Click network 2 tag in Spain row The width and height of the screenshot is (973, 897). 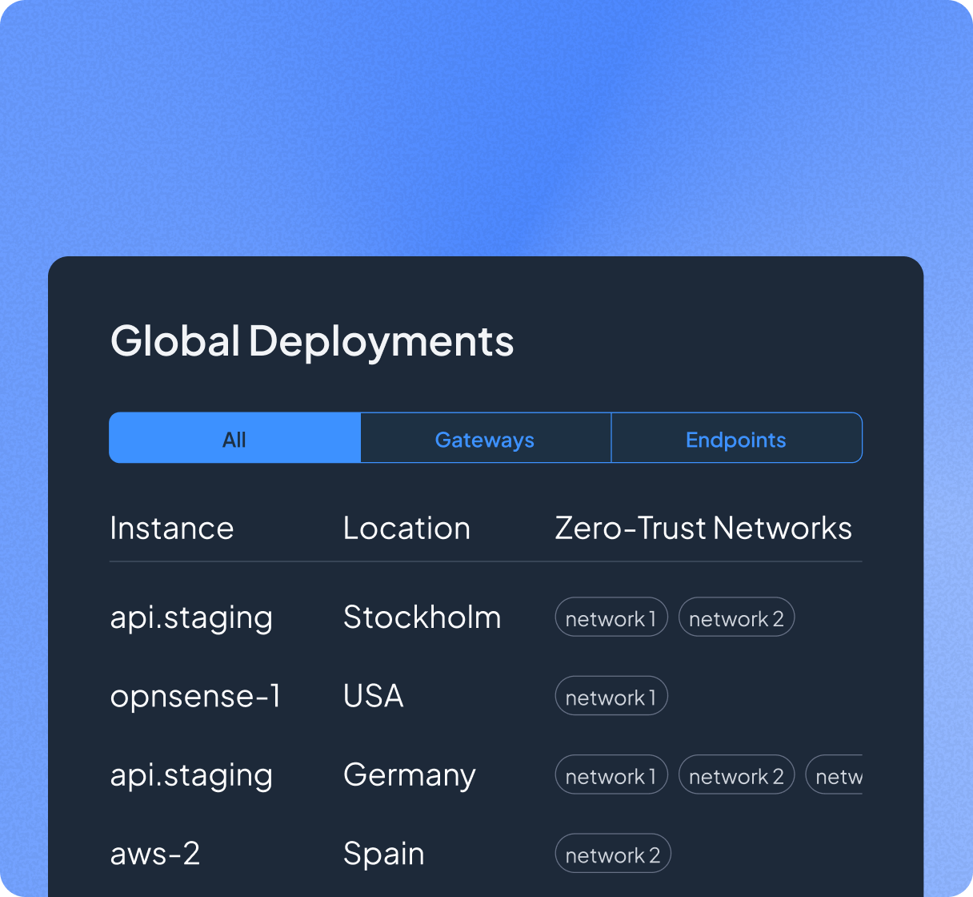pyautogui.click(x=613, y=854)
